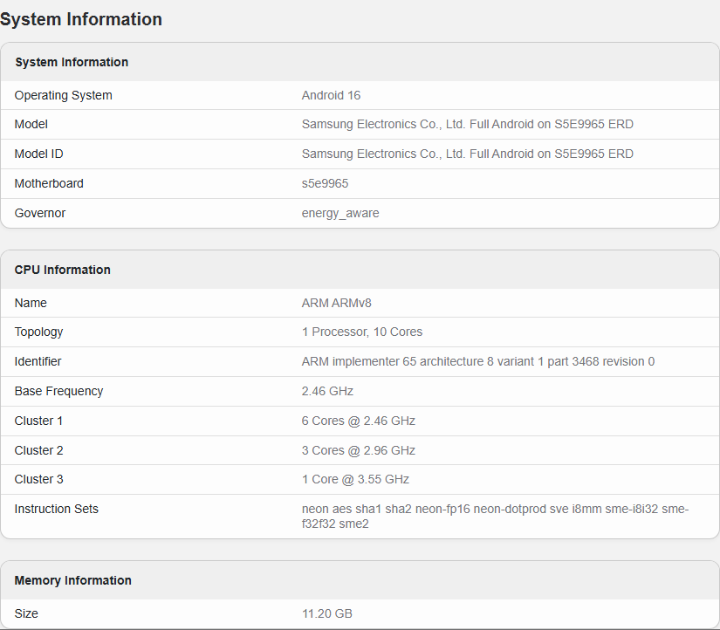This screenshot has width=720, height=630.
Task: Click the Operating System row label
Action: click(64, 95)
